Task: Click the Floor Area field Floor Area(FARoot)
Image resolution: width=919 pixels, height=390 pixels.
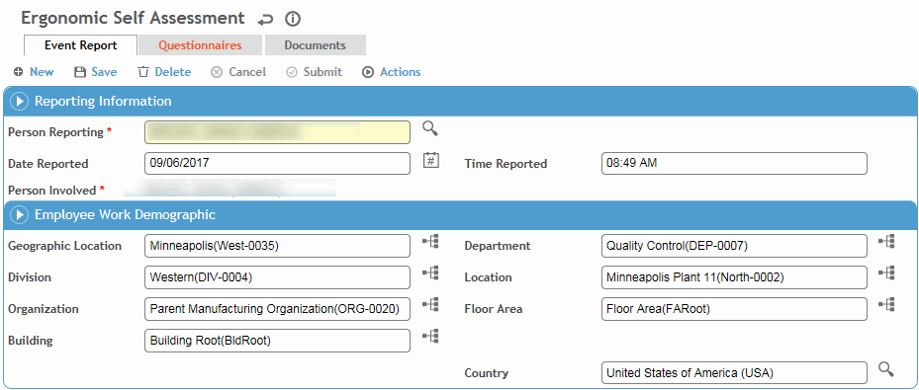Action: 734,309
